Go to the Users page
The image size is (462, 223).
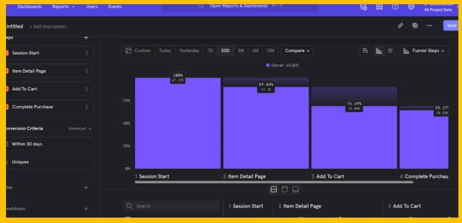click(x=92, y=7)
